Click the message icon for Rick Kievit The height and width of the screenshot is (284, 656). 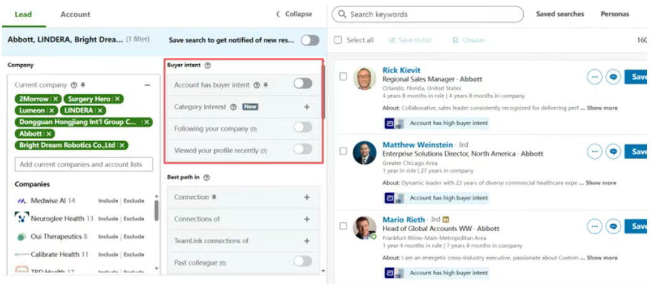click(613, 77)
